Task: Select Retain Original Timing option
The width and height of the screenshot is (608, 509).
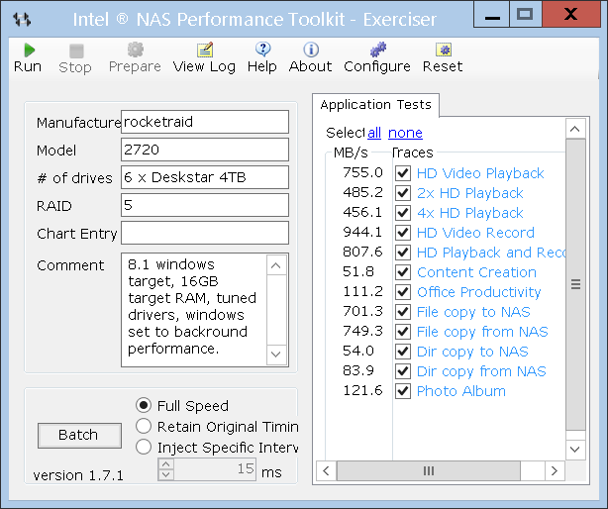Action: [144, 426]
